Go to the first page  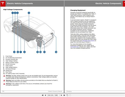pos(43,95)
